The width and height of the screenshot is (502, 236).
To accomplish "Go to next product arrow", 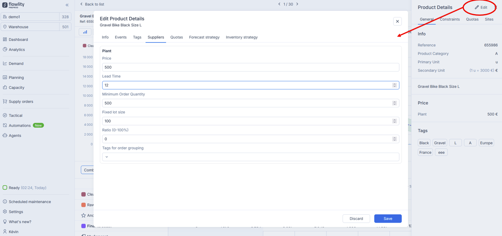I will [x=297, y=4].
